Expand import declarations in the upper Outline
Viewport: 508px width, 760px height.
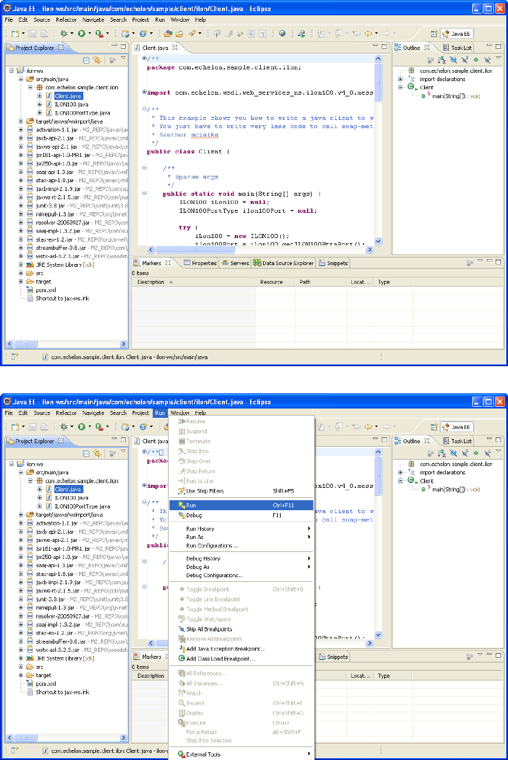[x=401, y=79]
